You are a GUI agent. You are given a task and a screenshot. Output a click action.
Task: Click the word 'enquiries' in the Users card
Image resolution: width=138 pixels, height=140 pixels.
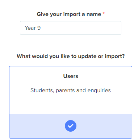[99, 91]
